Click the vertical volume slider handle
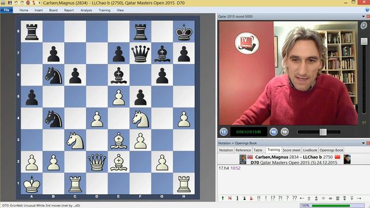The height and width of the screenshot is (208, 370). (x=364, y=41)
